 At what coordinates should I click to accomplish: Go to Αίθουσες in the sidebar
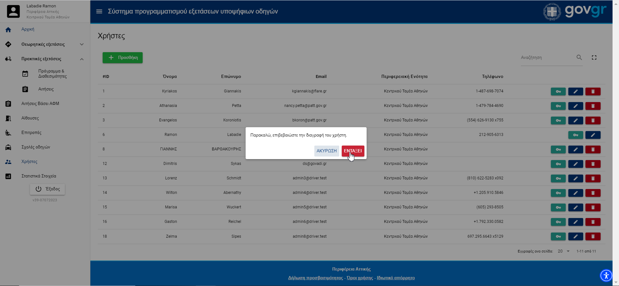click(30, 118)
